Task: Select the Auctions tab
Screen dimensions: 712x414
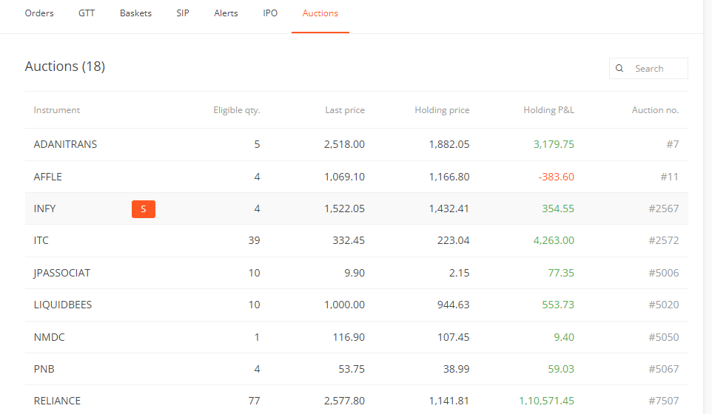Action: pyautogui.click(x=320, y=13)
